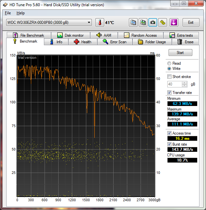
Task: Click the Minimum 62.3 MB/s value
Action: 182,104
